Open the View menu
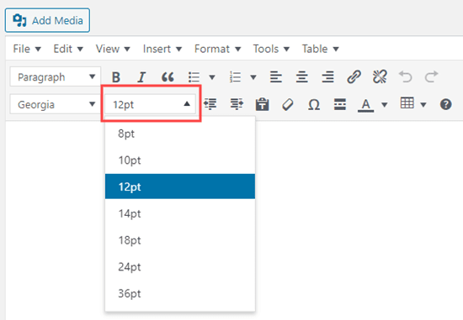 pos(113,49)
